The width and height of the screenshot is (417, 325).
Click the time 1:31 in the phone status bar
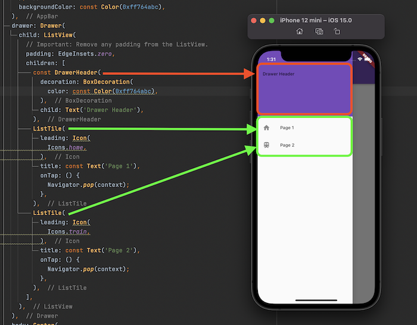(271, 59)
